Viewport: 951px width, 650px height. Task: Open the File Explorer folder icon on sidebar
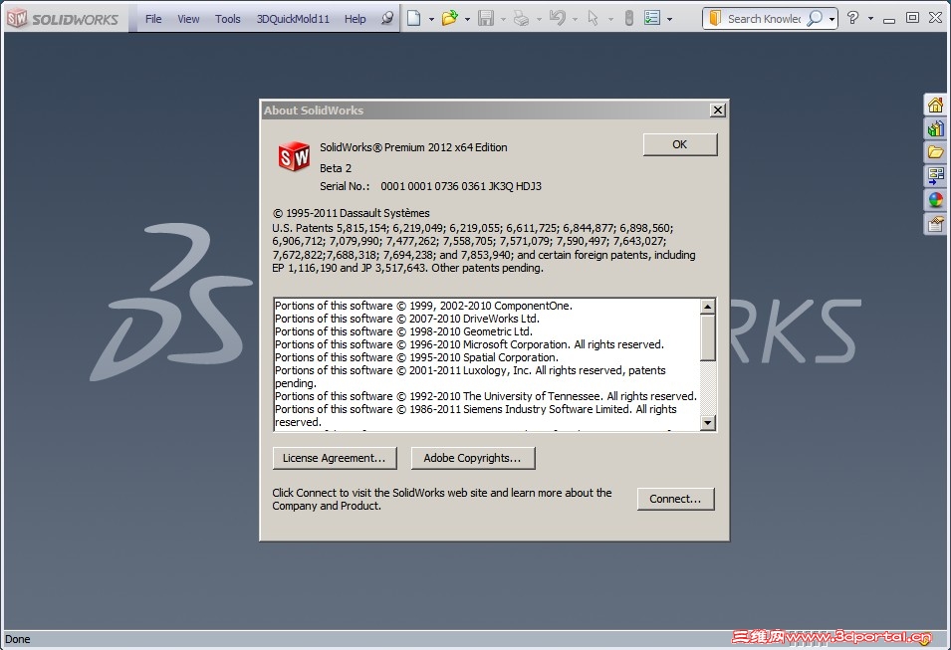coord(935,151)
